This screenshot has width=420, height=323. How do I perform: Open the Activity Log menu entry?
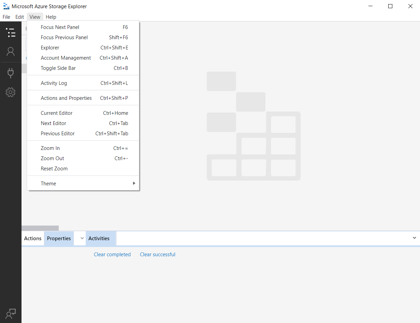pyautogui.click(x=54, y=83)
